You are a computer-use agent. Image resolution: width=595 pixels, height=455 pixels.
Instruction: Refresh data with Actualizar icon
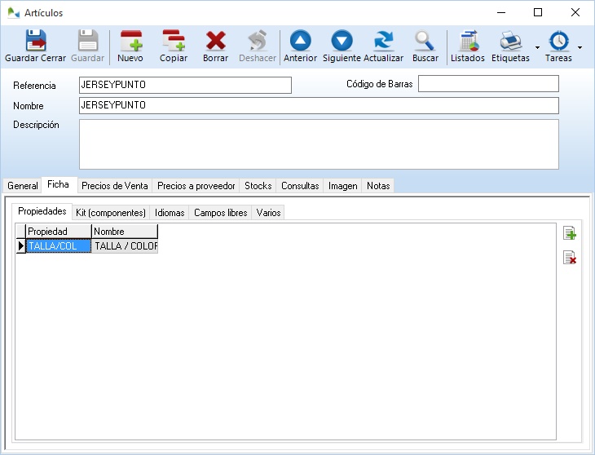(x=383, y=42)
